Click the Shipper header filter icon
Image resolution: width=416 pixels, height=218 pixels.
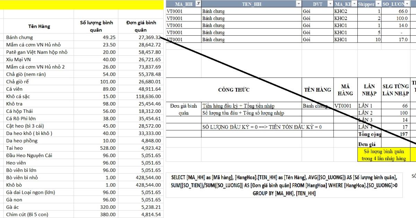click(378, 4)
